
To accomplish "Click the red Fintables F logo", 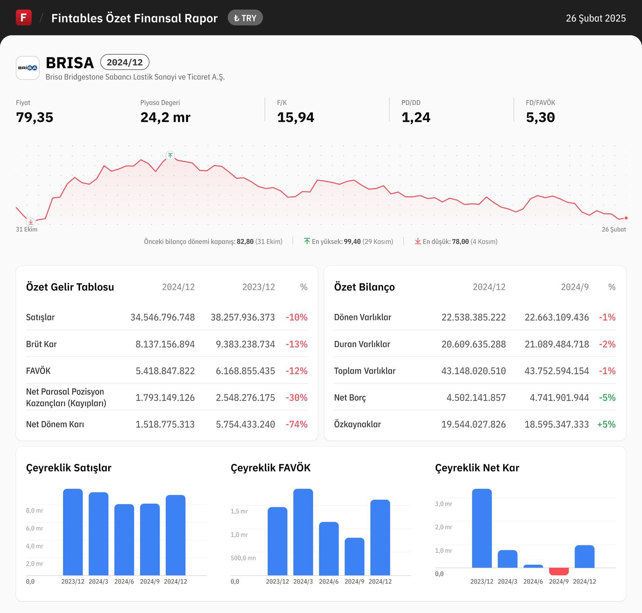I will click(x=24, y=18).
